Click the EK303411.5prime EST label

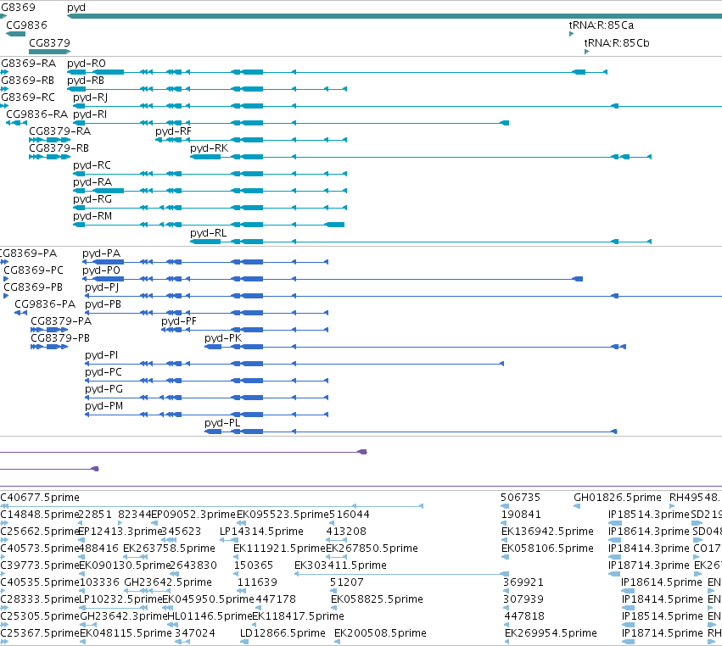(340, 566)
